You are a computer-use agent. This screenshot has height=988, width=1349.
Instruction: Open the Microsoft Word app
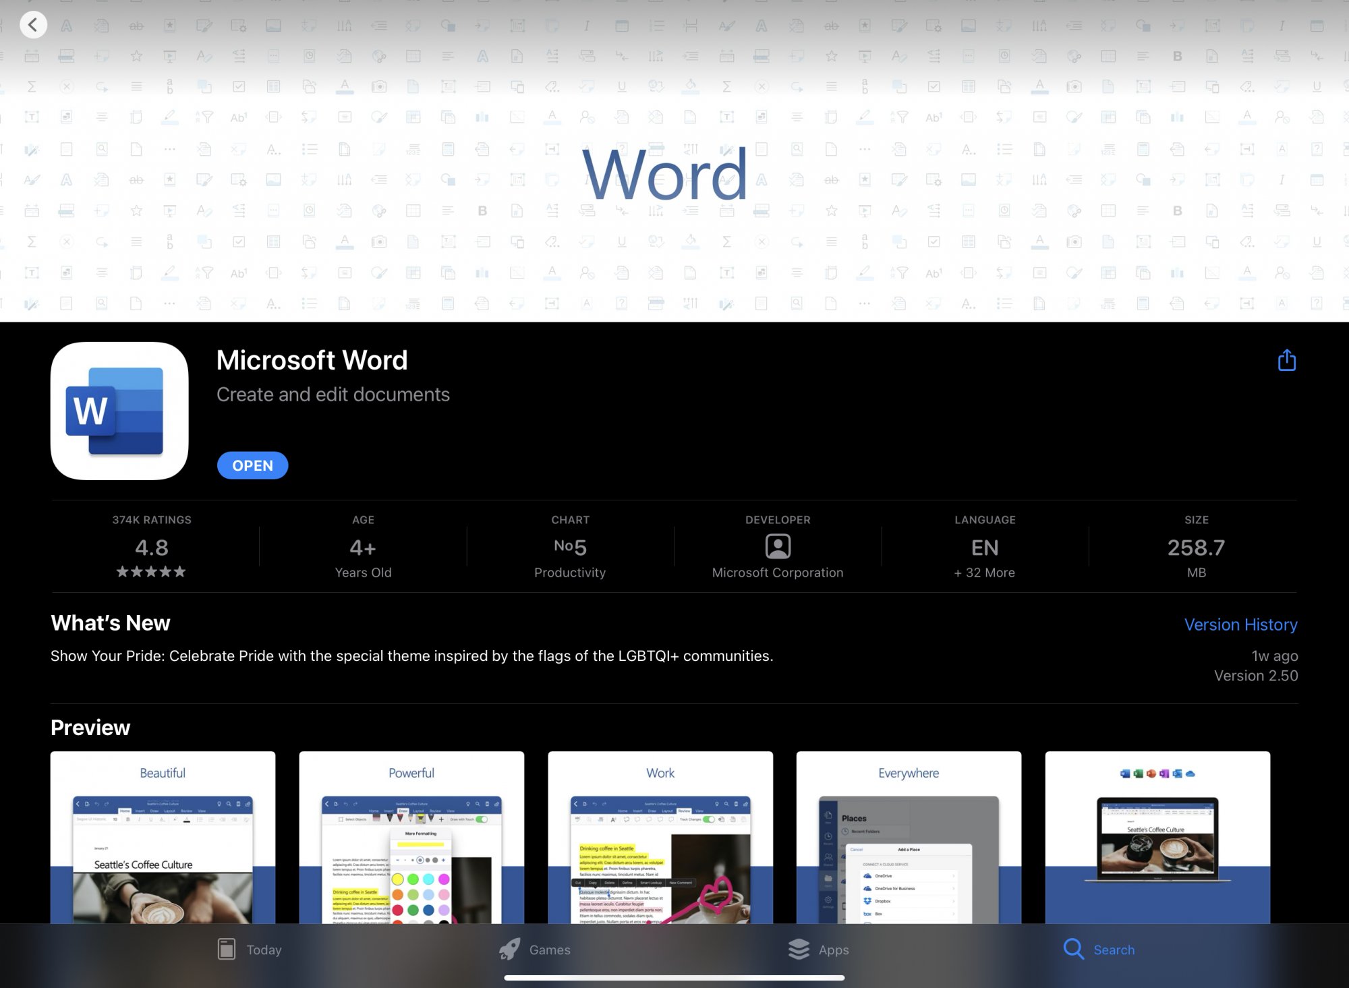pyautogui.click(x=252, y=465)
